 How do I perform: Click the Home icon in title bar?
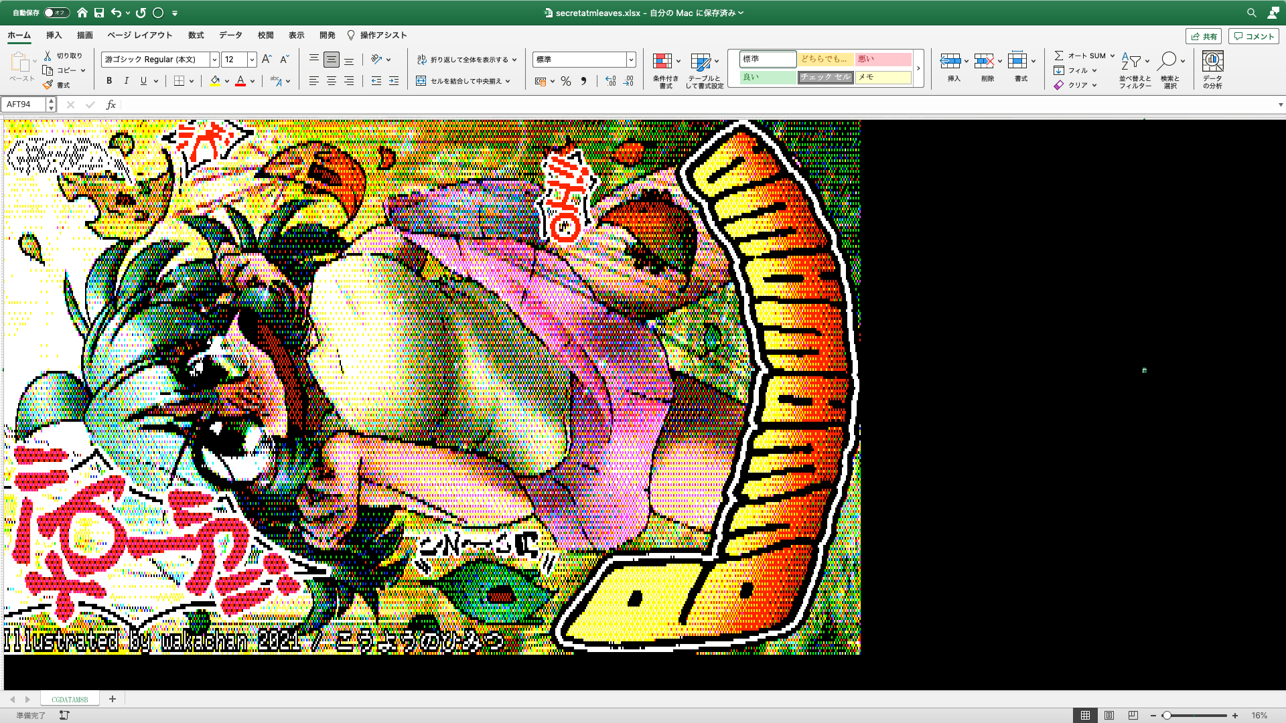82,13
